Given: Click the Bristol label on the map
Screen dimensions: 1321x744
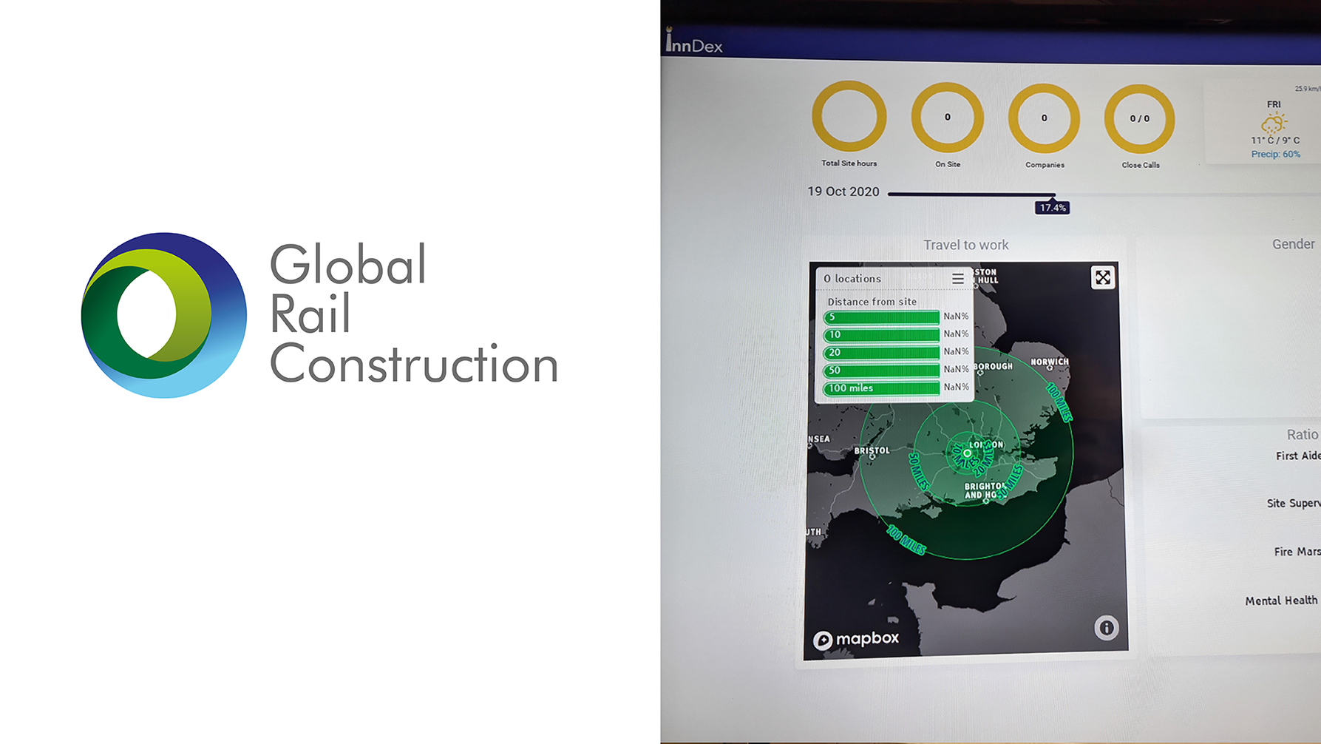Looking at the screenshot, I should point(872,450).
